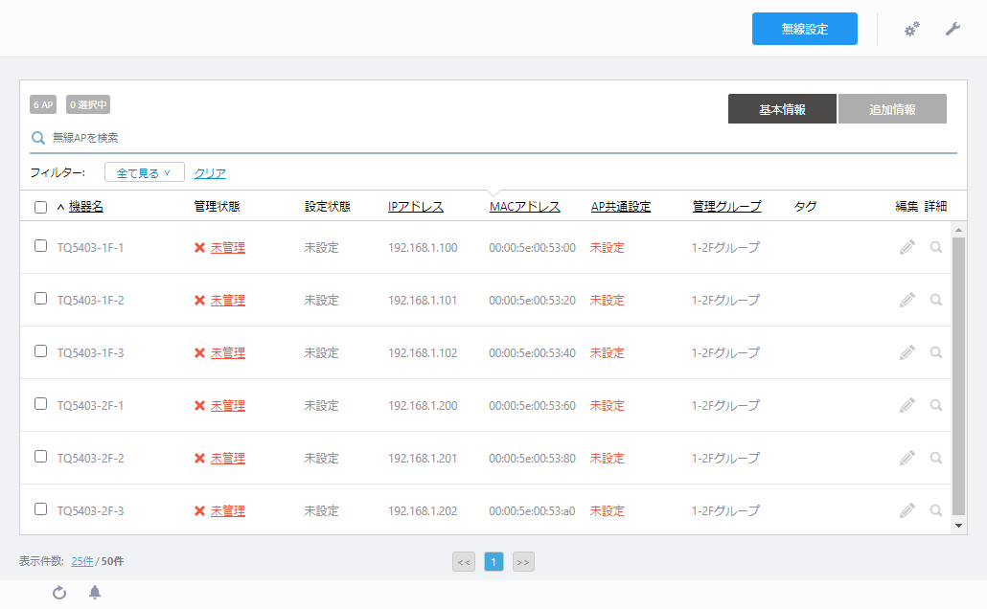Edit TQ5403-1F-3 with pencil icon
The image size is (987, 609).
click(907, 353)
